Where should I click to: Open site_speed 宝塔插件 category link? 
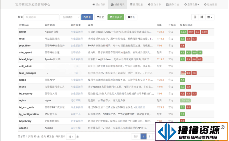(76, 53)
